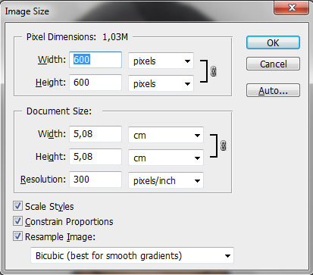Click the pixel Width input field
Image resolution: width=313 pixels, height=275 pixels.
[x=95, y=60]
